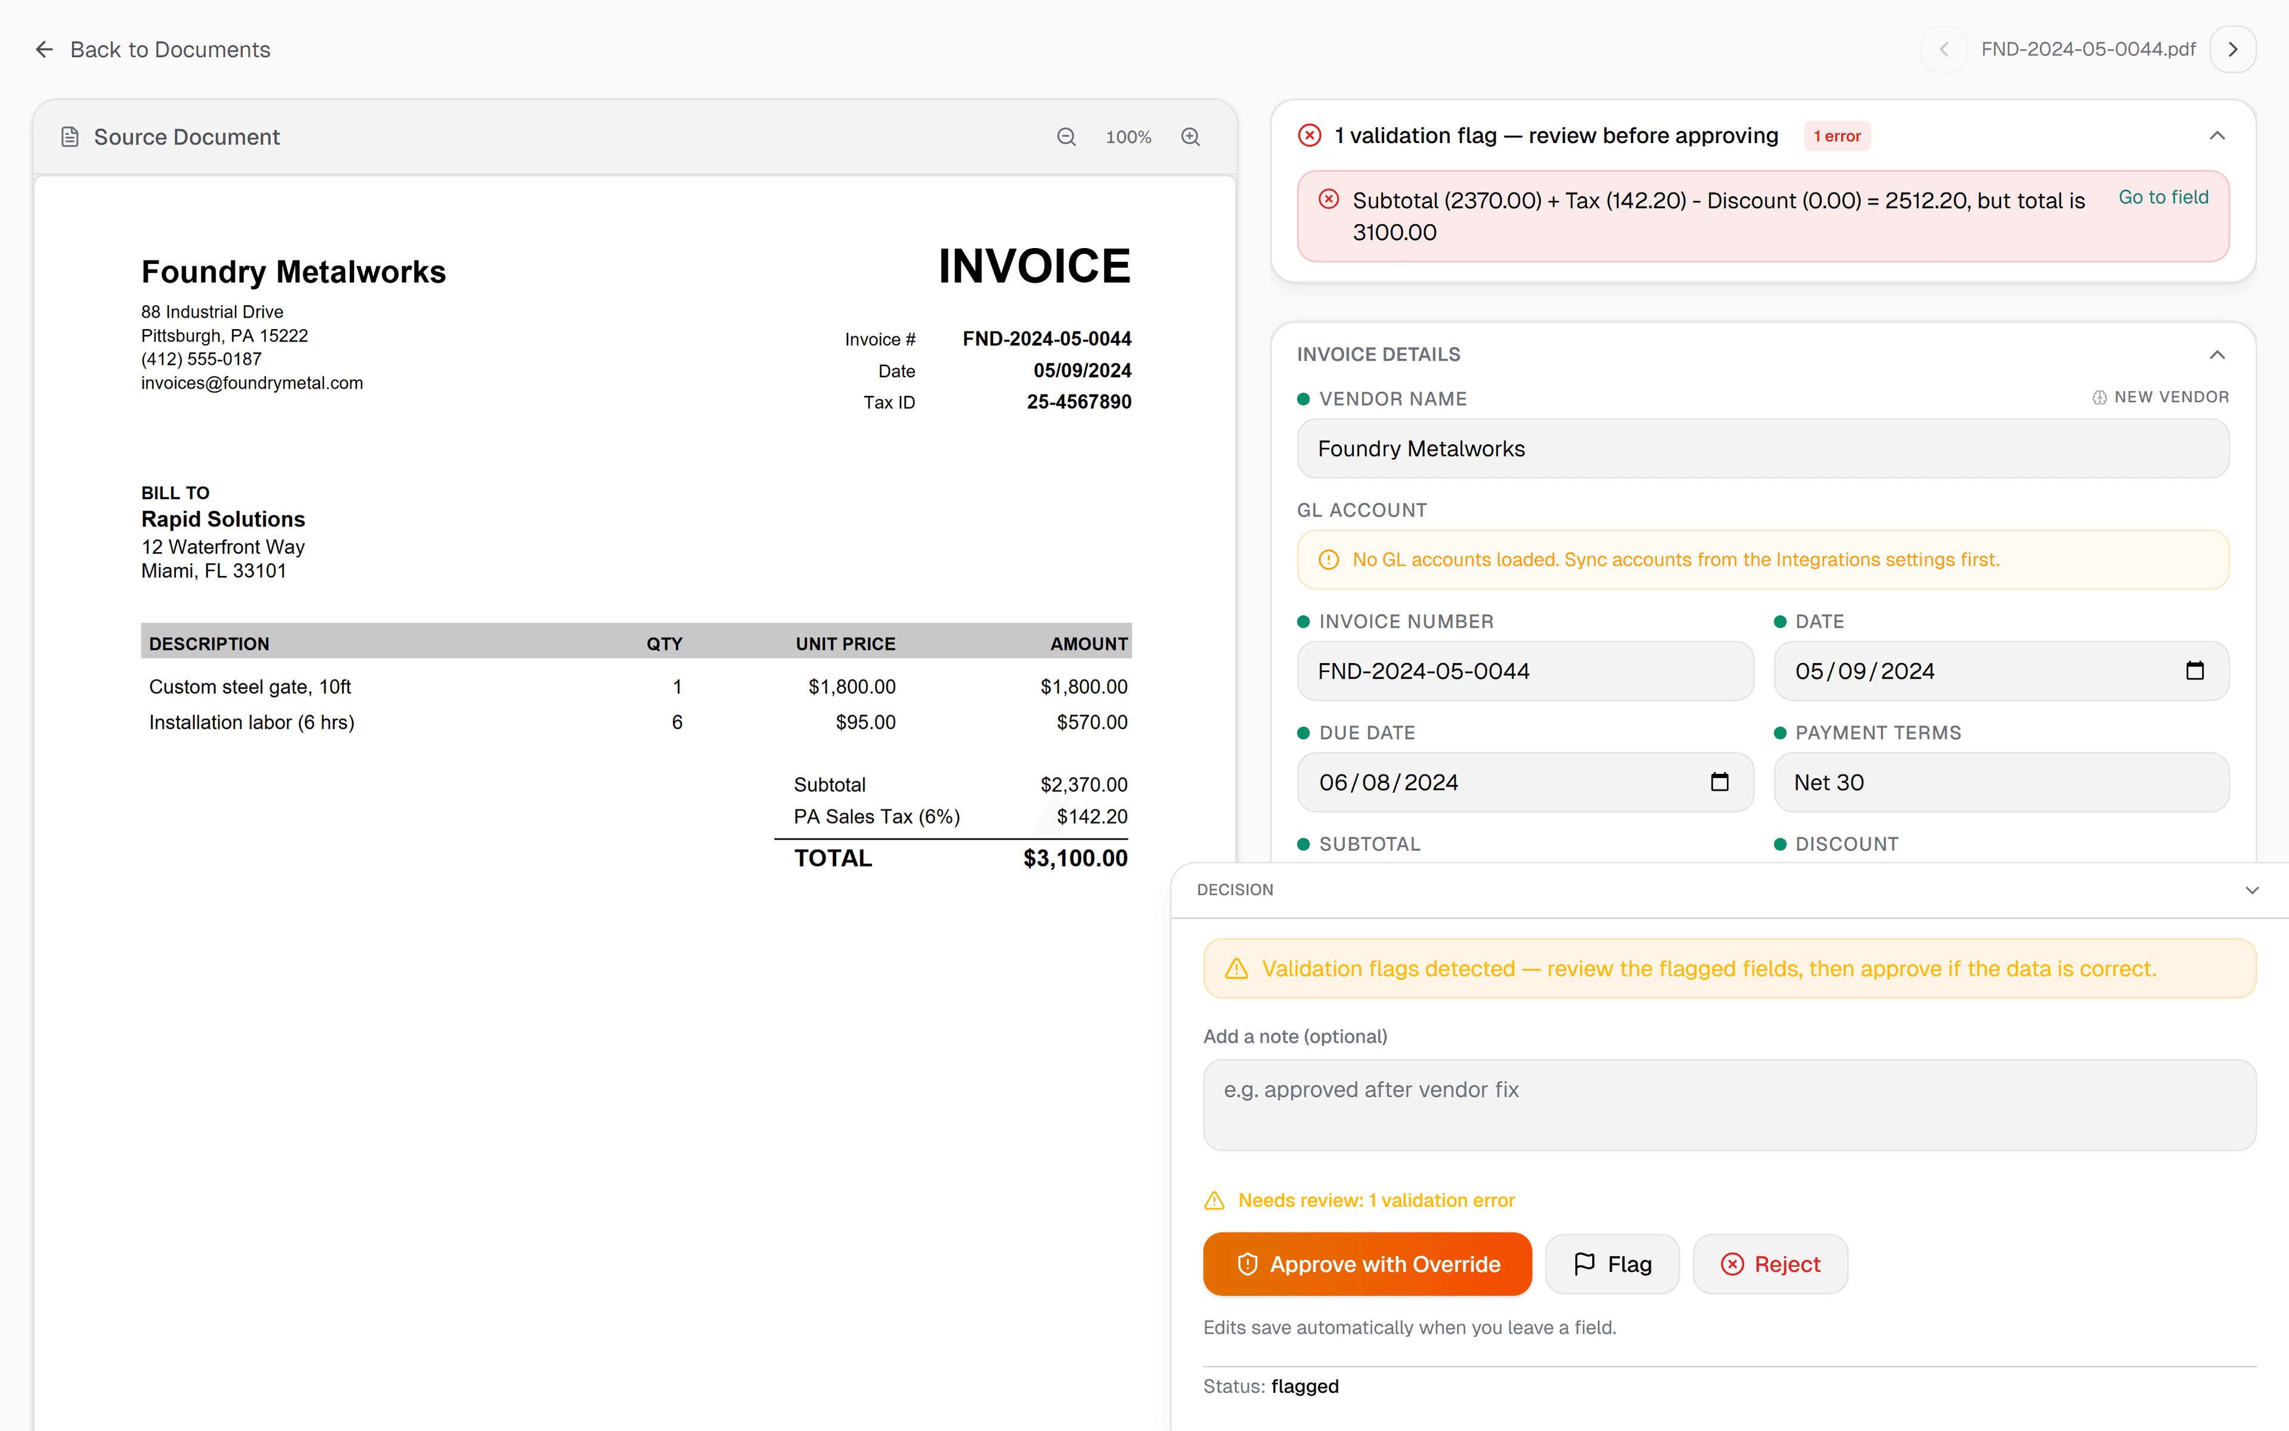
Task: Click Needs review warning triangle icon
Action: (x=1214, y=1200)
